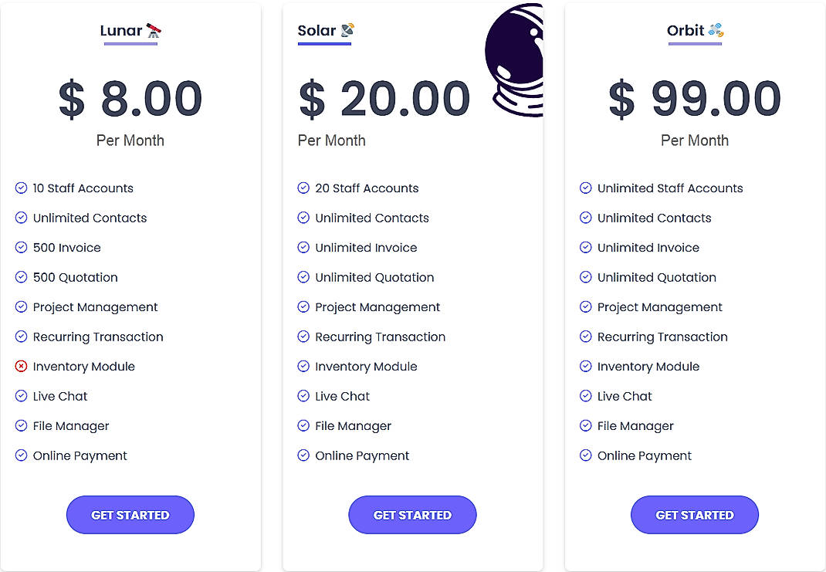Click the checkmark beside Orbit's Recurring Transaction
This screenshot has width=826, height=572.
coord(585,337)
